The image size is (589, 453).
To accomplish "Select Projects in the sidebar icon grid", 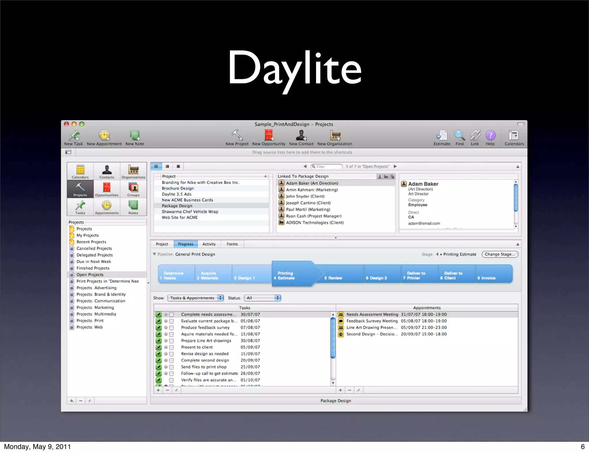I will (80, 189).
